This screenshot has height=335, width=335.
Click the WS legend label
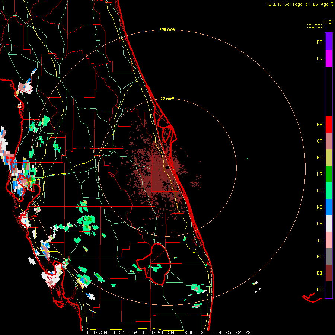(319, 207)
